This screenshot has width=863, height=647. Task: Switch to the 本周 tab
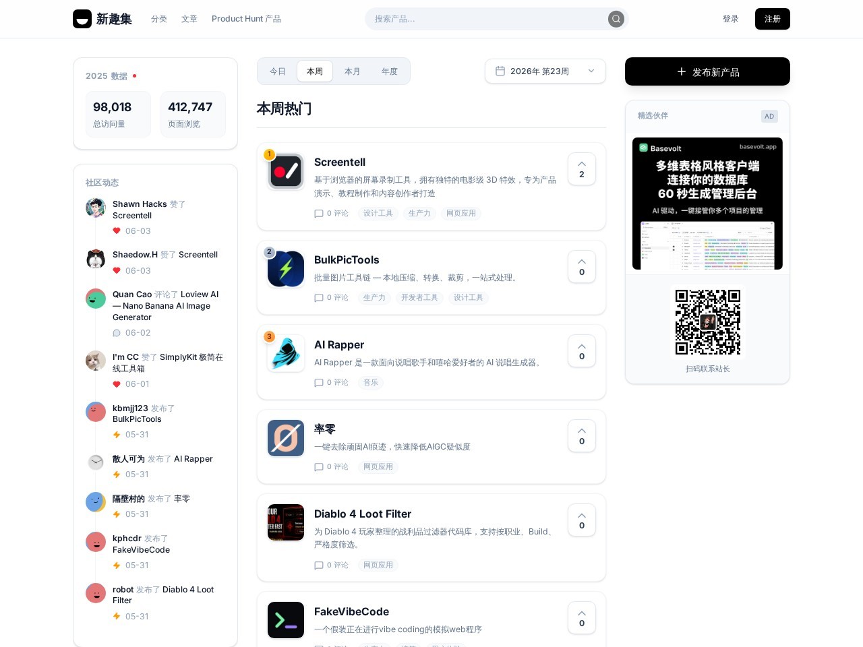tap(315, 71)
